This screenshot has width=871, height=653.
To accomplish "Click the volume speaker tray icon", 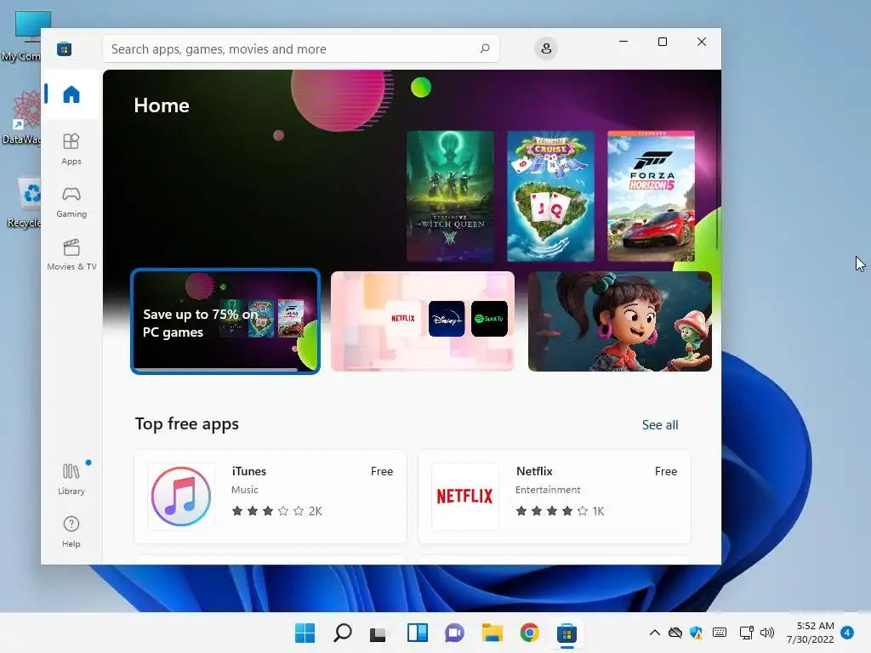I will (767, 633).
